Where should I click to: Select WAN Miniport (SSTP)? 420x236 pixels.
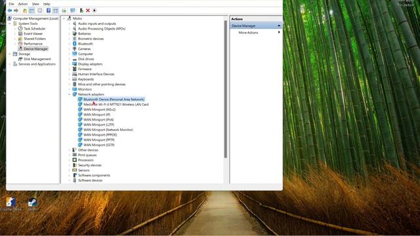click(x=99, y=145)
